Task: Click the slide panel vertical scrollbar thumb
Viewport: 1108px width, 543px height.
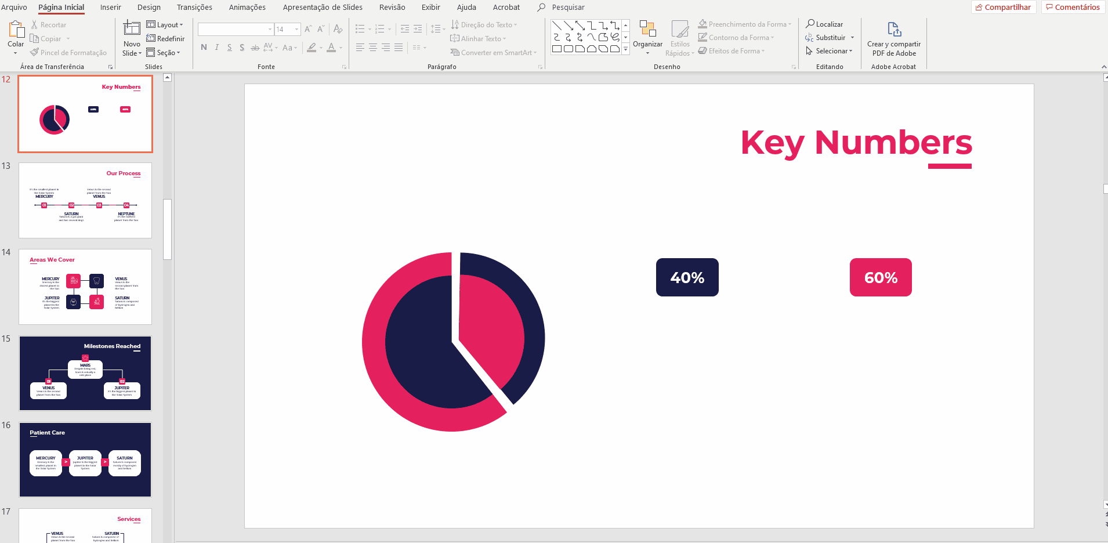Action: 168,229
